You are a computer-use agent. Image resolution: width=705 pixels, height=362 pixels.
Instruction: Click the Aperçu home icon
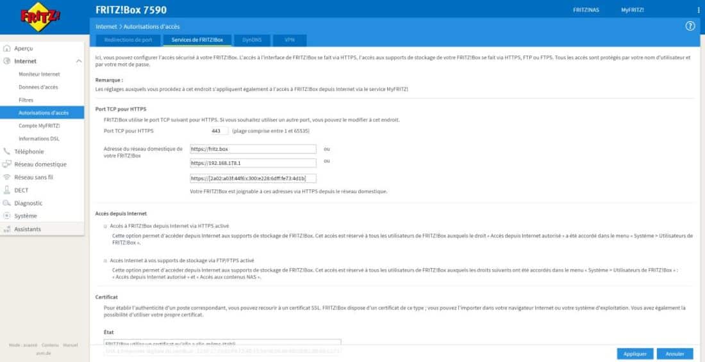(7, 49)
